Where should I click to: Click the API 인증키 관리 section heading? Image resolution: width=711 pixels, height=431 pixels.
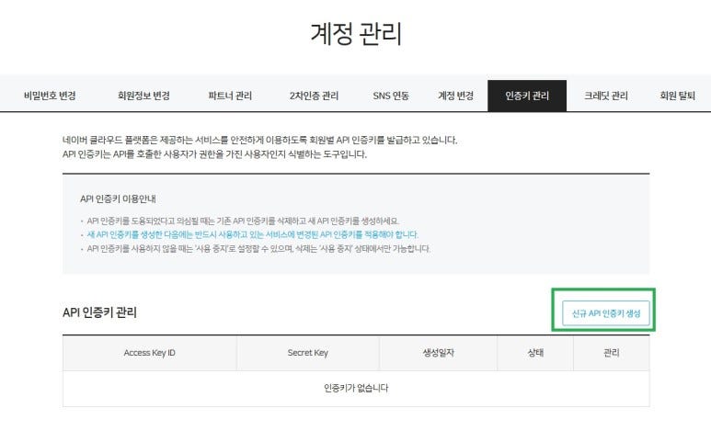(x=99, y=312)
